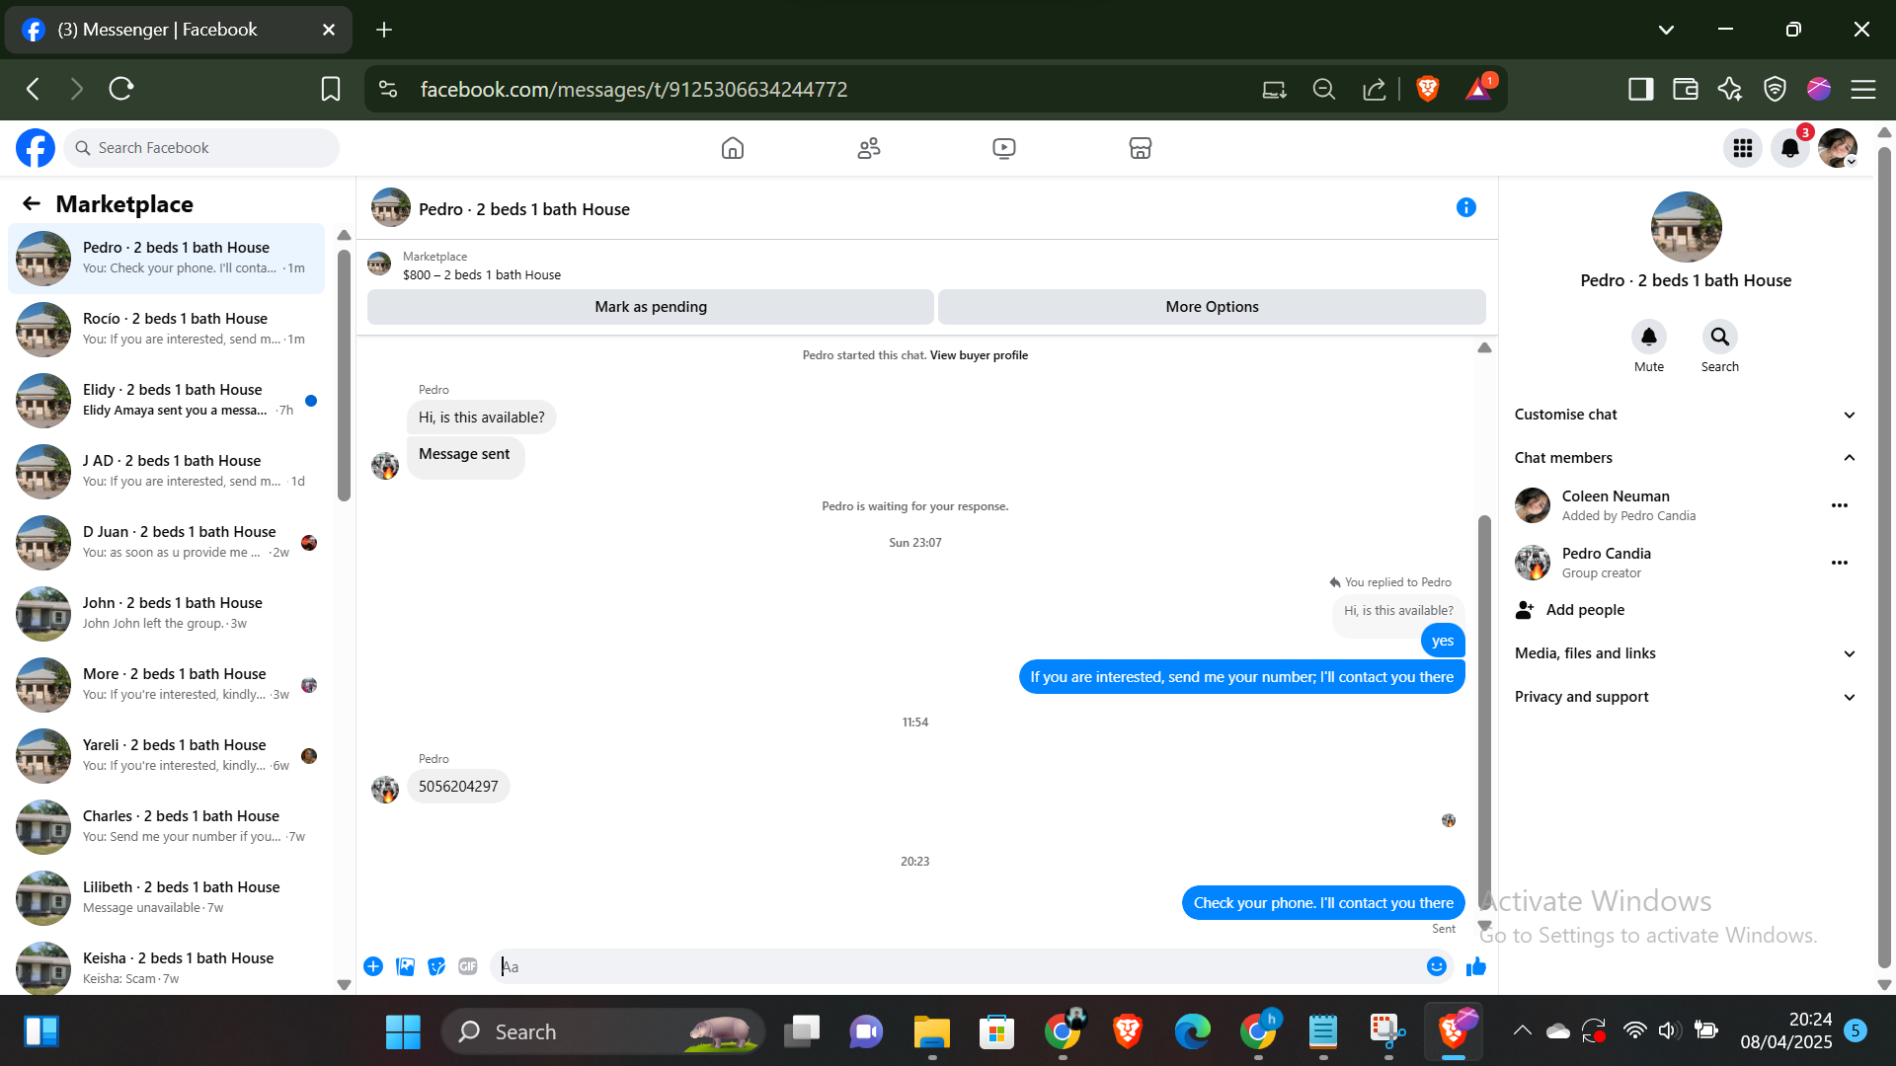Image resolution: width=1896 pixels, height=1066 pixels.
Task: Toggle Brave Shields icon in address bar
Action: click(1427, 89)
